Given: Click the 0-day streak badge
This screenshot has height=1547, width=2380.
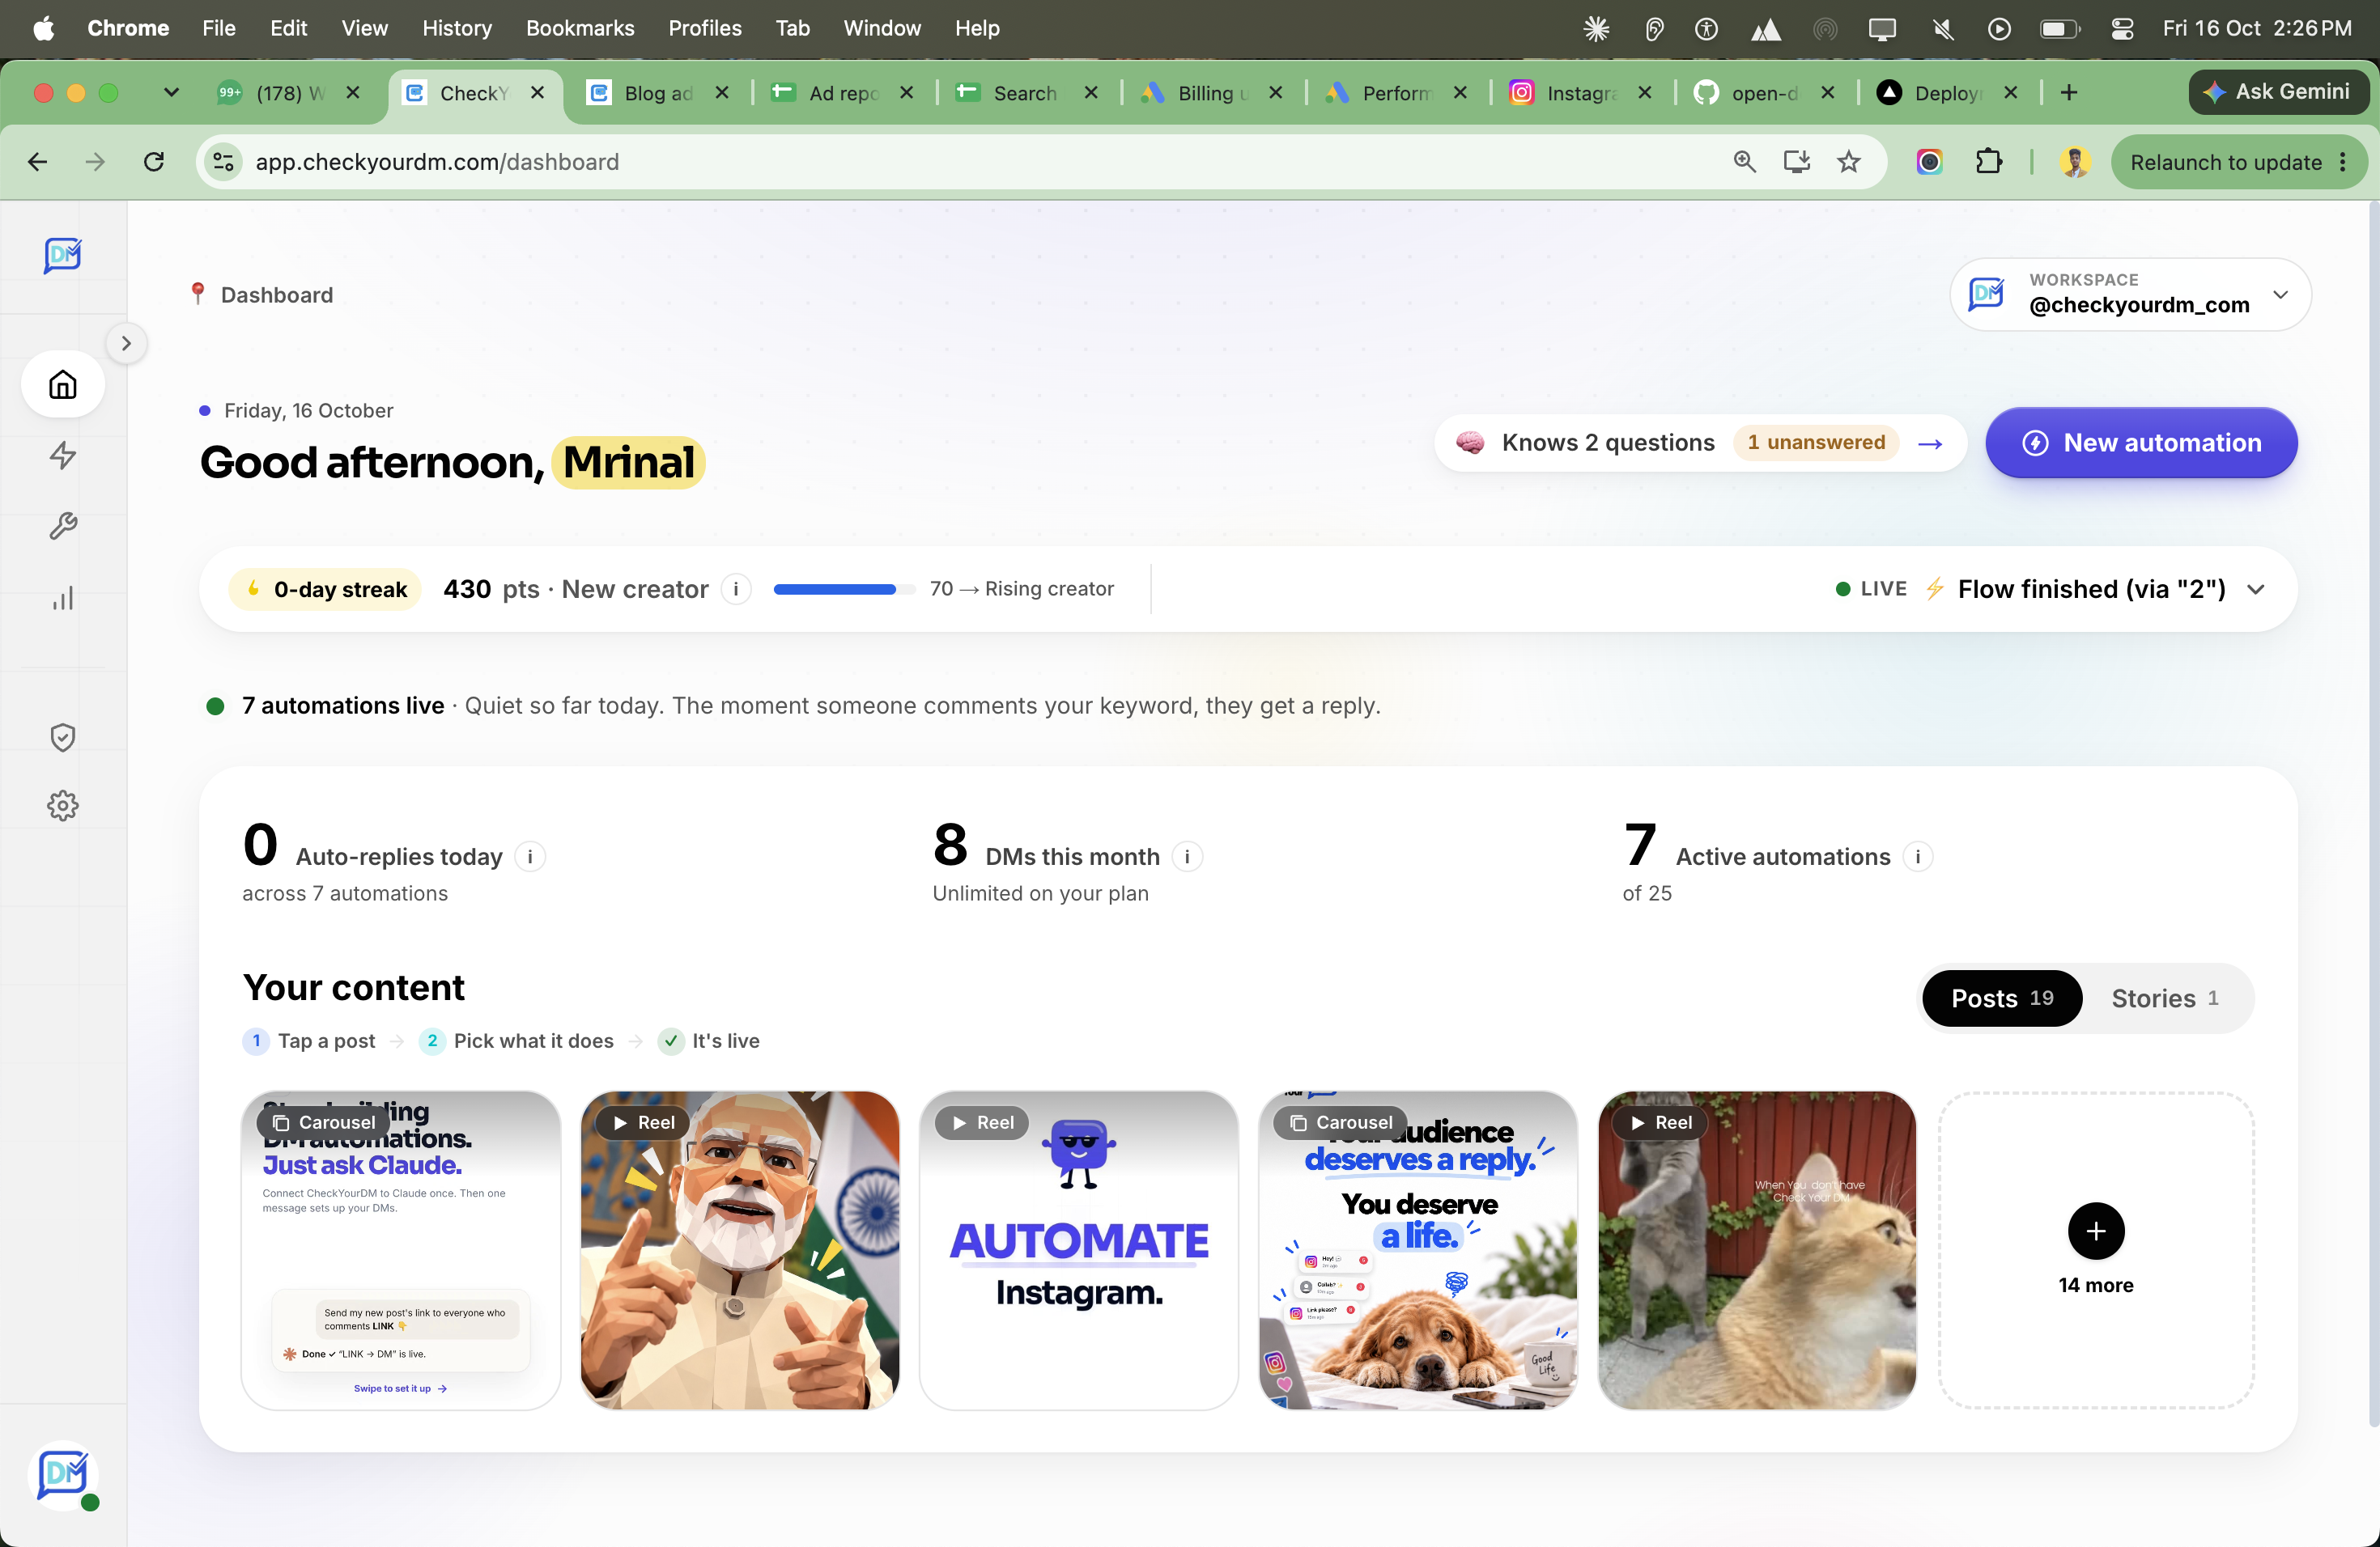Looking at the screenshot, I should (x=325, y=590).
